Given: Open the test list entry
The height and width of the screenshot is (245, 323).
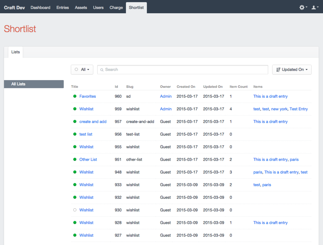Looking at the screenshot, I should [86, 134].
